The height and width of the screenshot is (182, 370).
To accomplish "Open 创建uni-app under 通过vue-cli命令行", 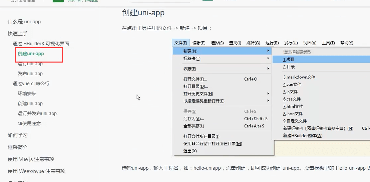I will point(30,103).
